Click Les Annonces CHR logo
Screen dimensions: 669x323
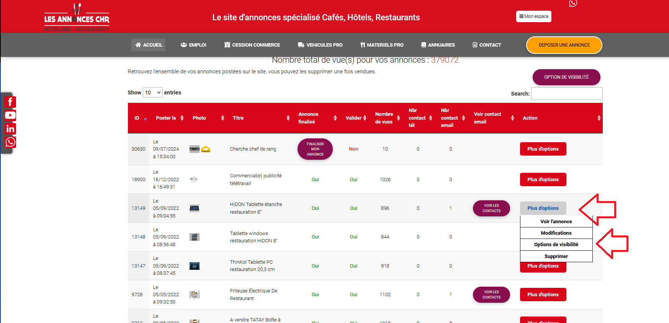click(77, 17)
